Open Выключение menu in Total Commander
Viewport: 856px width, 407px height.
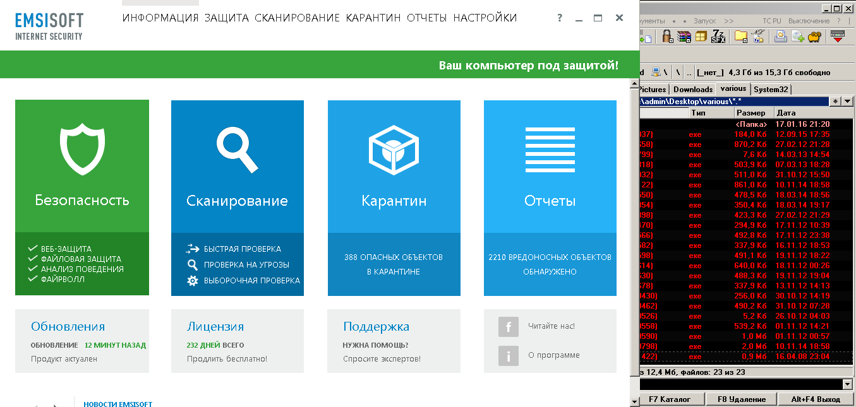(x=809, y=21)
